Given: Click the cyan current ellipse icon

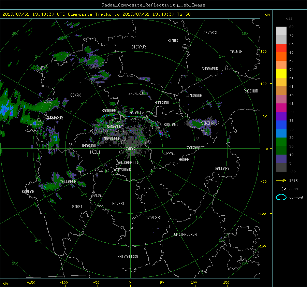Looking at the screenshot, I should (x=281, y=197).
